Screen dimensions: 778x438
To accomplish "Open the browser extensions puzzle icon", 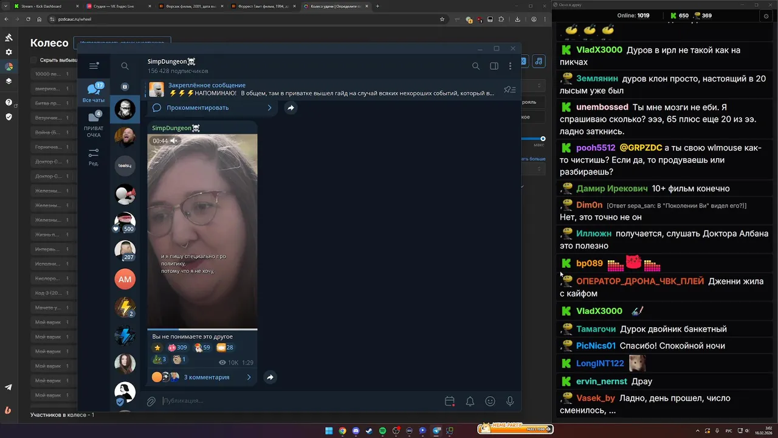I will coord(501,19).
